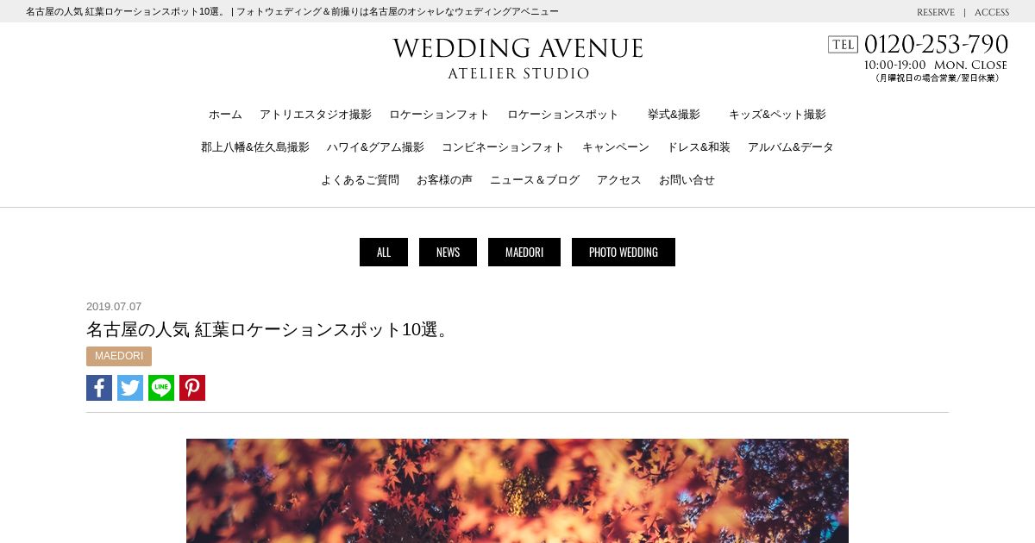Open お客様の声 menu item
Screen dimensions: 1035x543
444,180
